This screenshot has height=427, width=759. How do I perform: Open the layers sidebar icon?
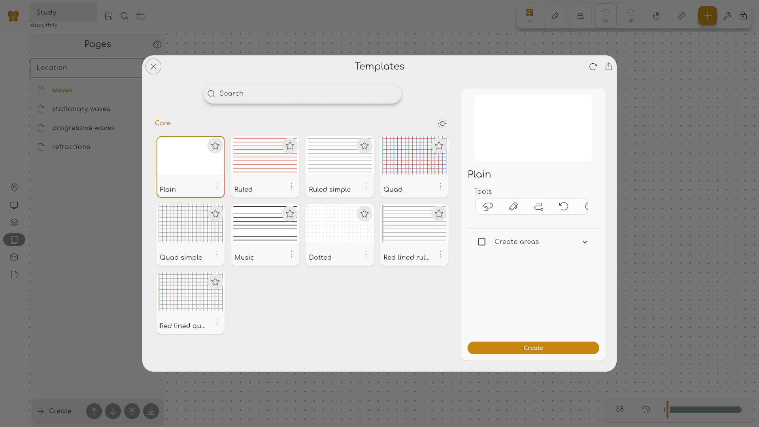14,222
